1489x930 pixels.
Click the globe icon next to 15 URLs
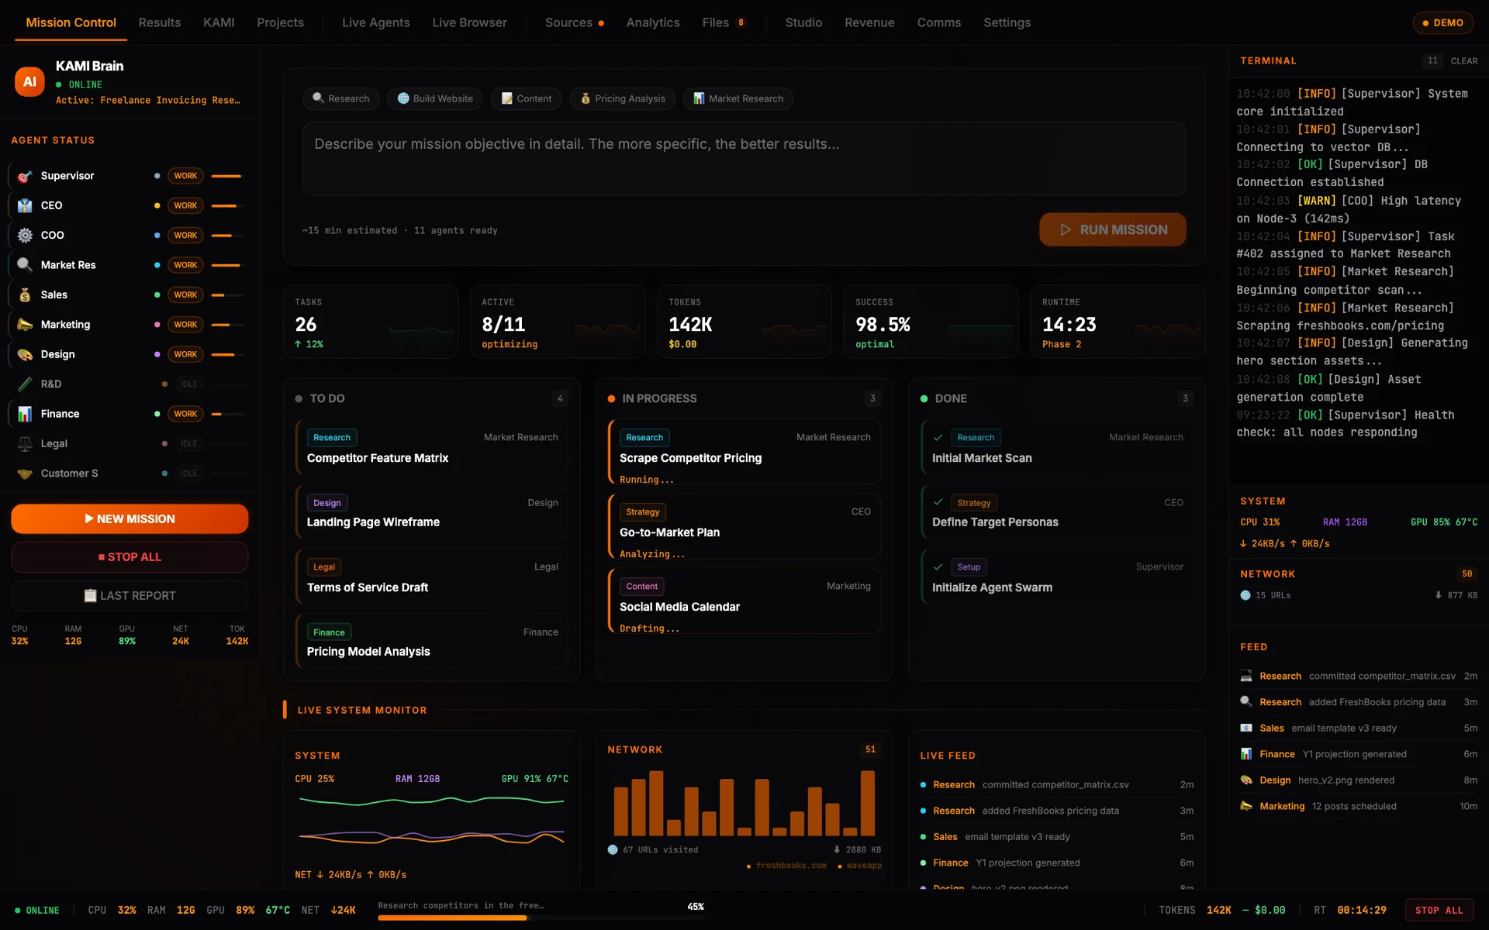pyautogui.click(x=1245, y=595)
